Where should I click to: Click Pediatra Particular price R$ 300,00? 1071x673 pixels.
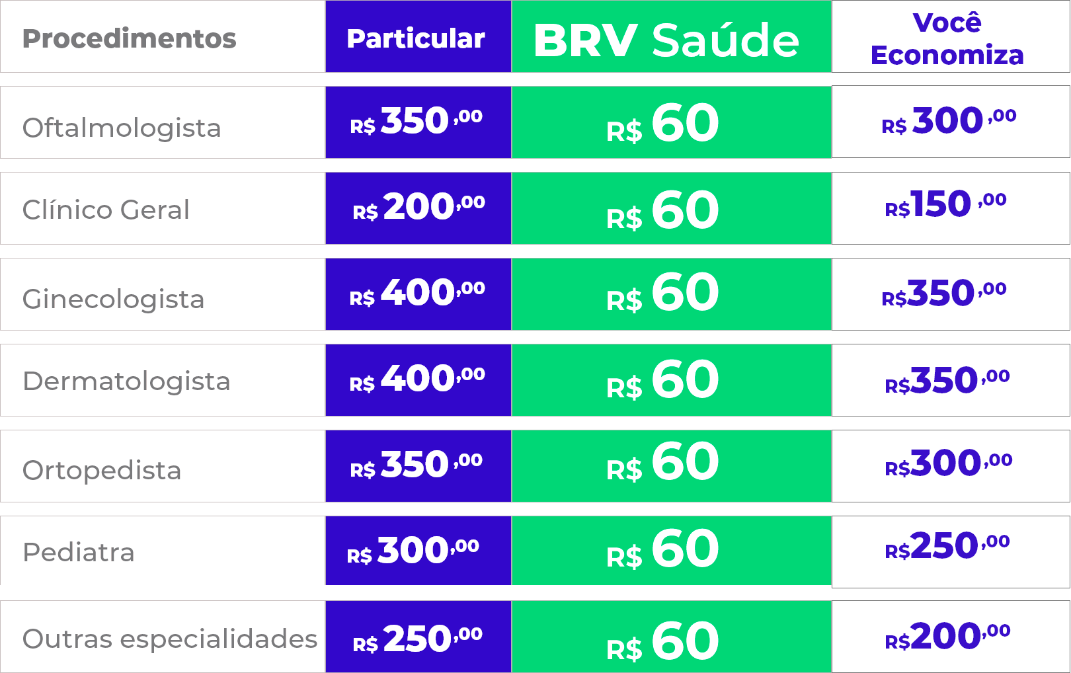pyautogui.click(x=413, y=551)
